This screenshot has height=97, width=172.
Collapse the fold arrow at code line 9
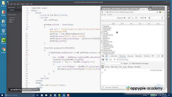29,27
